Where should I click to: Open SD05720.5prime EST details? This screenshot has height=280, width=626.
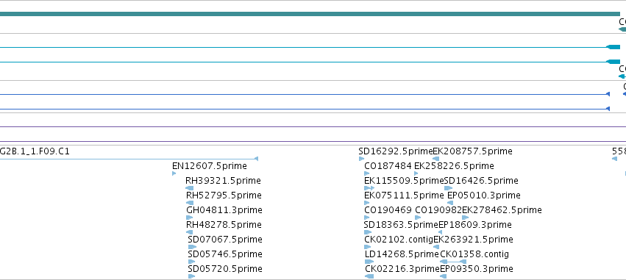pos(225,269)
